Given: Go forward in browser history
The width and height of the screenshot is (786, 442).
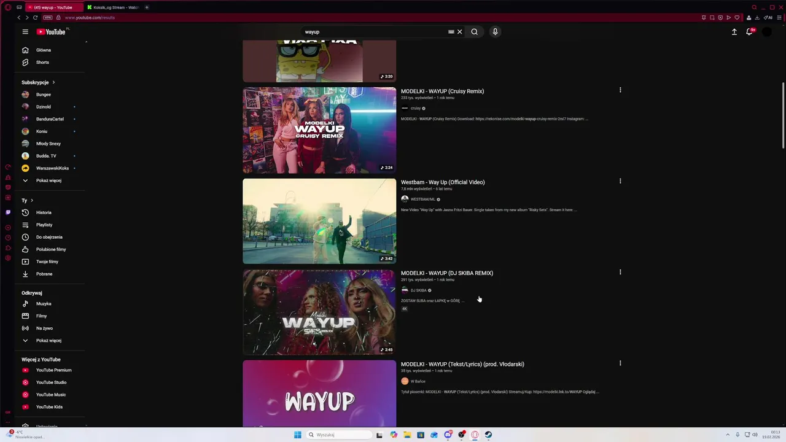Looking at the screenshot, I should click(x=27, y=18).
